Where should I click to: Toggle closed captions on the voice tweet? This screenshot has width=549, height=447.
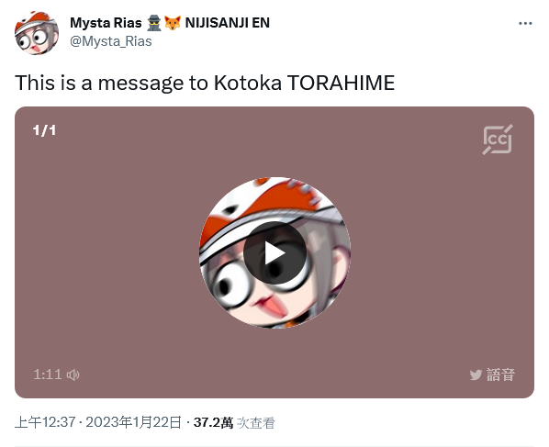[x=498, y=140]
